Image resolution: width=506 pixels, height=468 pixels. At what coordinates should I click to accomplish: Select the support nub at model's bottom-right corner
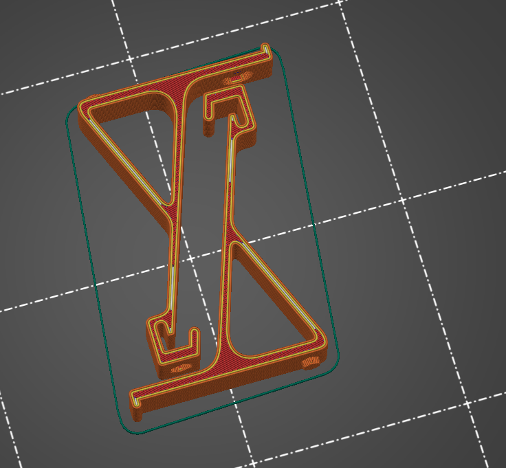click(311, 364)
